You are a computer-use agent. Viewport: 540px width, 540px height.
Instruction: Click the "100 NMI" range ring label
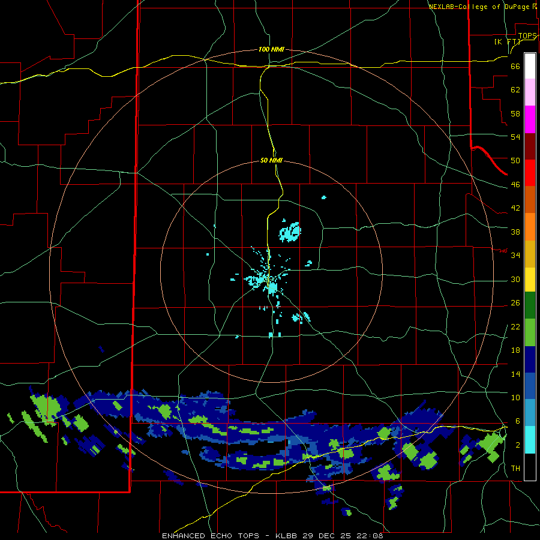coord(271,49)
